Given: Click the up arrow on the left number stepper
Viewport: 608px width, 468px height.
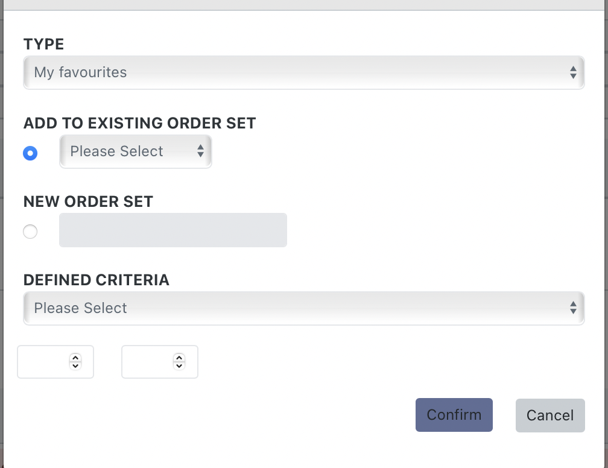Looking at the screenshot, I should click(x=75, y=357).
